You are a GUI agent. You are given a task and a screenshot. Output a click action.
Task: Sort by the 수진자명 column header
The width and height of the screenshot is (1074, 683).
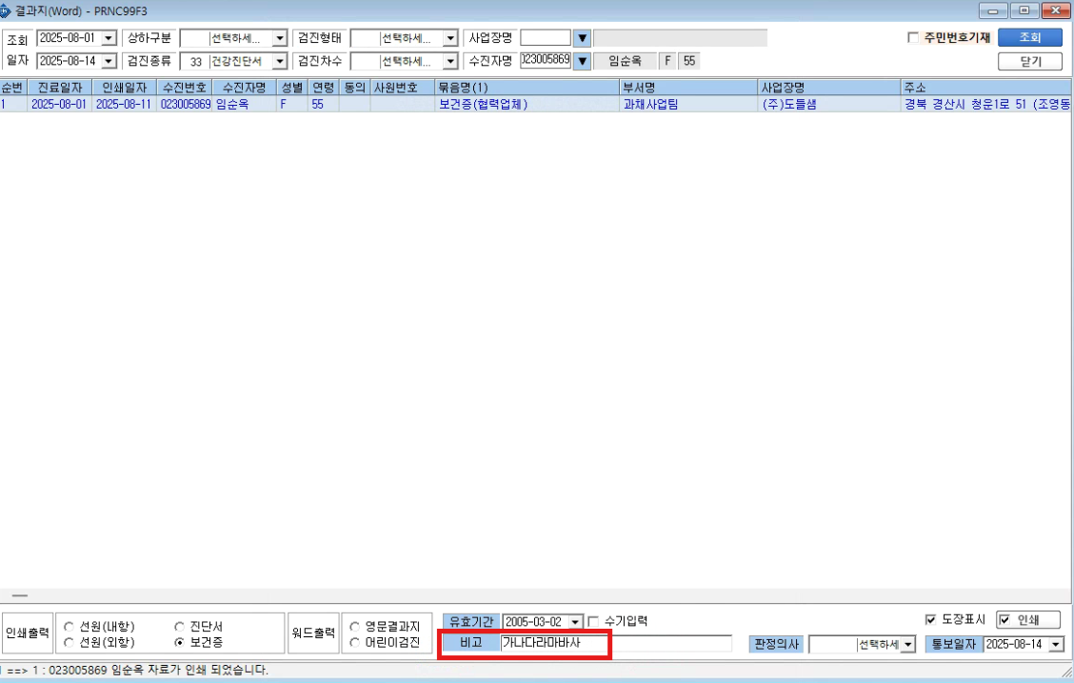tap(245, 87)
